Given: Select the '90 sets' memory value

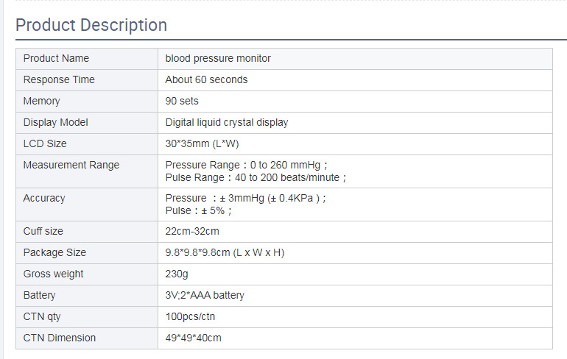Looking at the screenshot, I should (x=182, y=101).
